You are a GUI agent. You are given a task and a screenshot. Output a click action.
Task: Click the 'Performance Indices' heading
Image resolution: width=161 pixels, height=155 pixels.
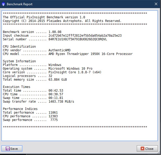click(x=20, y=109)
